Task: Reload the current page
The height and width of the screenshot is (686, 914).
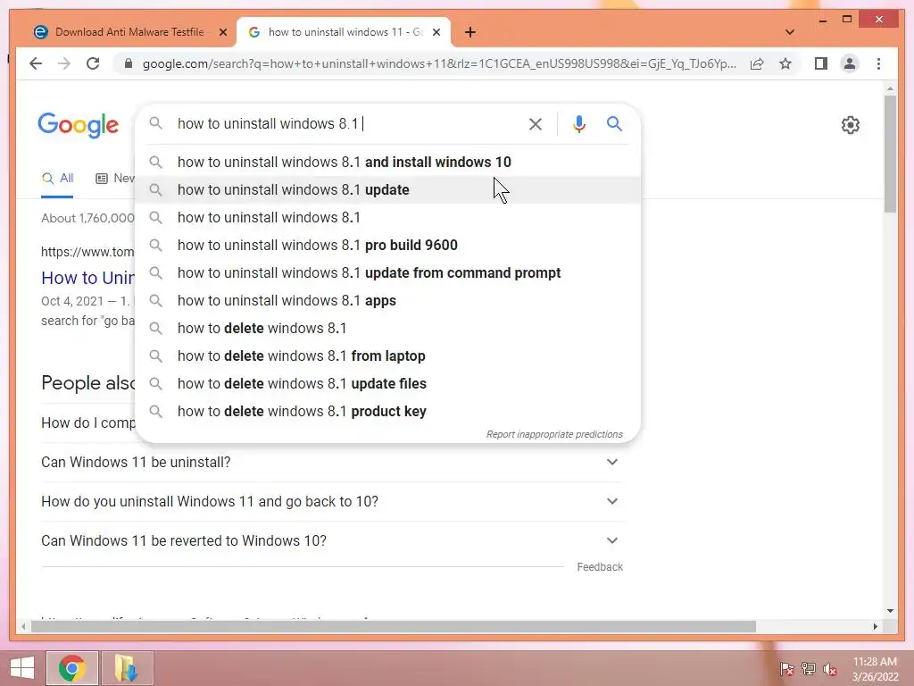Action: (x=93, y=63)
